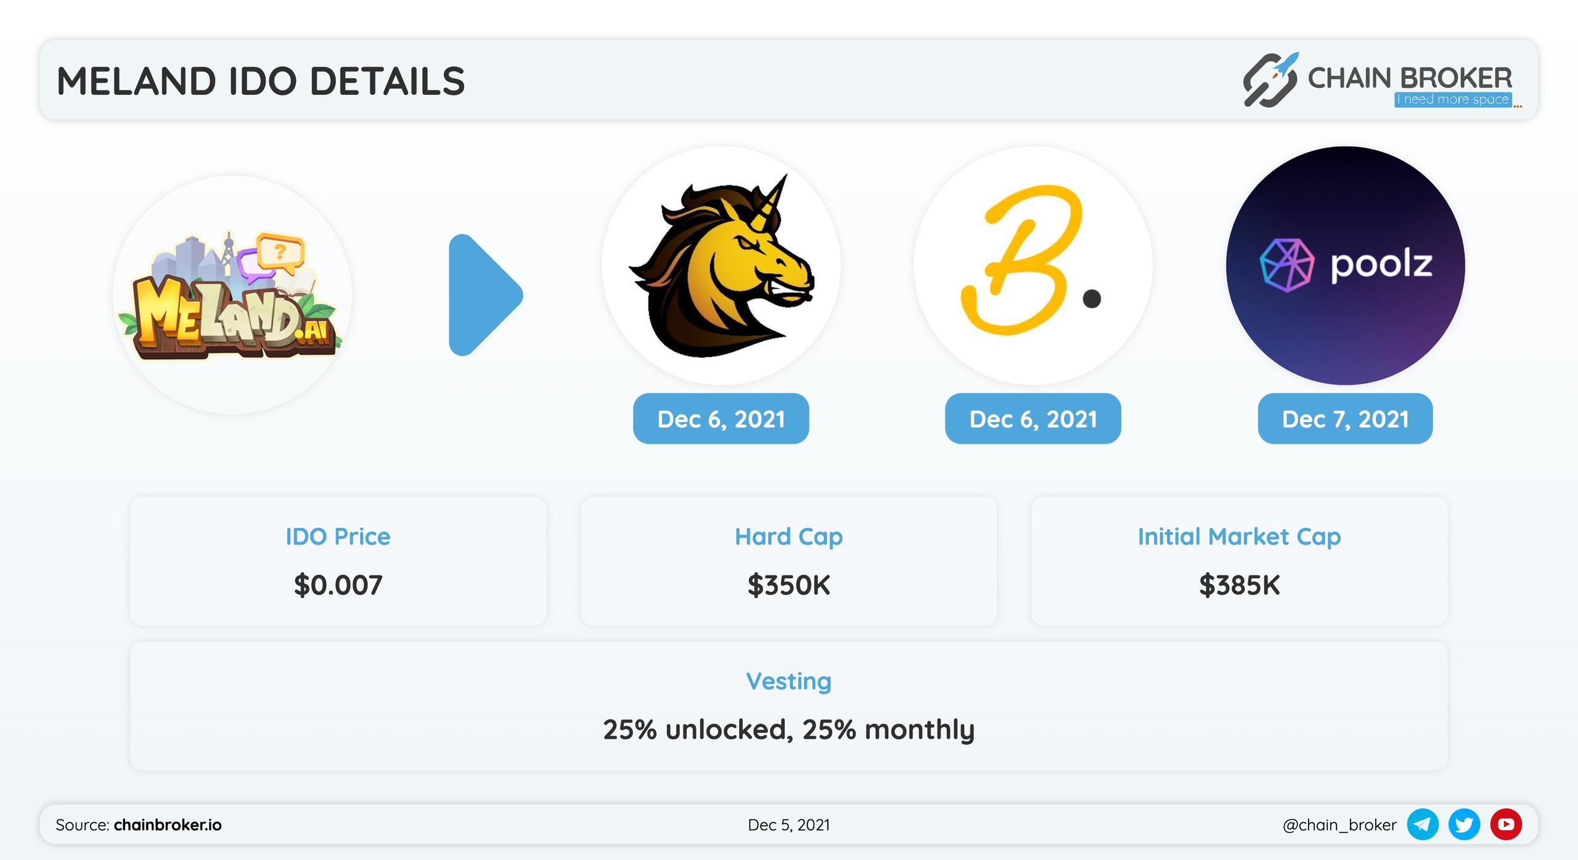Click the MELAND IDO DETAILS title
Image resolution: width=1578 pixels, height=860 pixels.
(261, 81)
